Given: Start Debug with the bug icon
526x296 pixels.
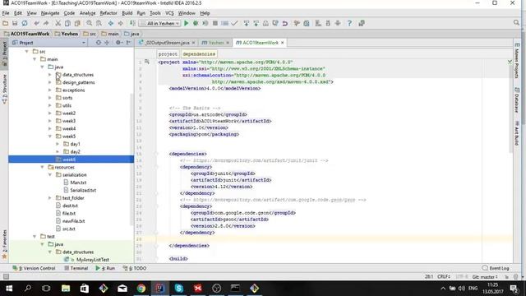Looking at the screenshot, I should click(x=196, y=23).
